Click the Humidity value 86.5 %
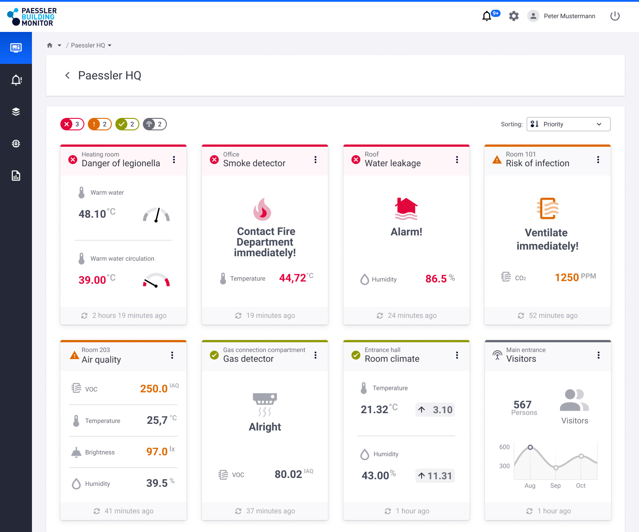Screen dimensions: 639x532 point(440,278)
